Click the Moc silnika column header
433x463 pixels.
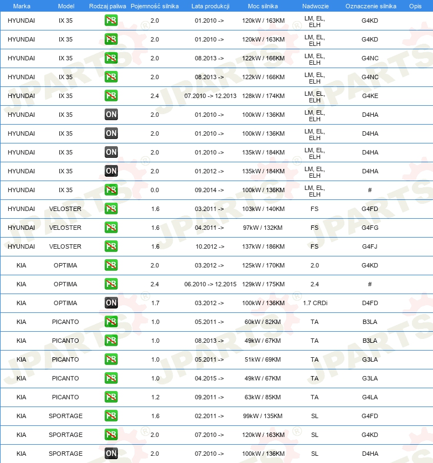(x=262, y=6)
